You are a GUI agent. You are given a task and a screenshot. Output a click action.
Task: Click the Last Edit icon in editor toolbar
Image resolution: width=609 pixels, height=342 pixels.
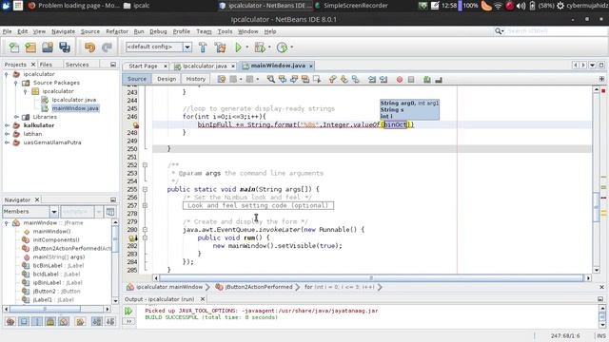click(x=222, y=79)
